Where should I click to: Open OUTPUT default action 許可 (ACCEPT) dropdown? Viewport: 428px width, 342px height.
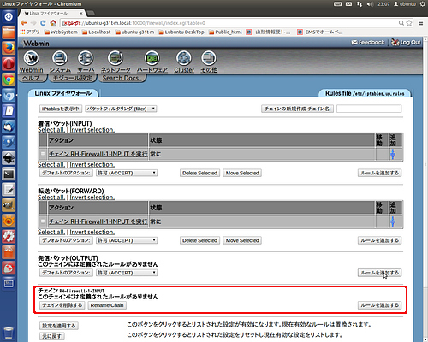127,273
